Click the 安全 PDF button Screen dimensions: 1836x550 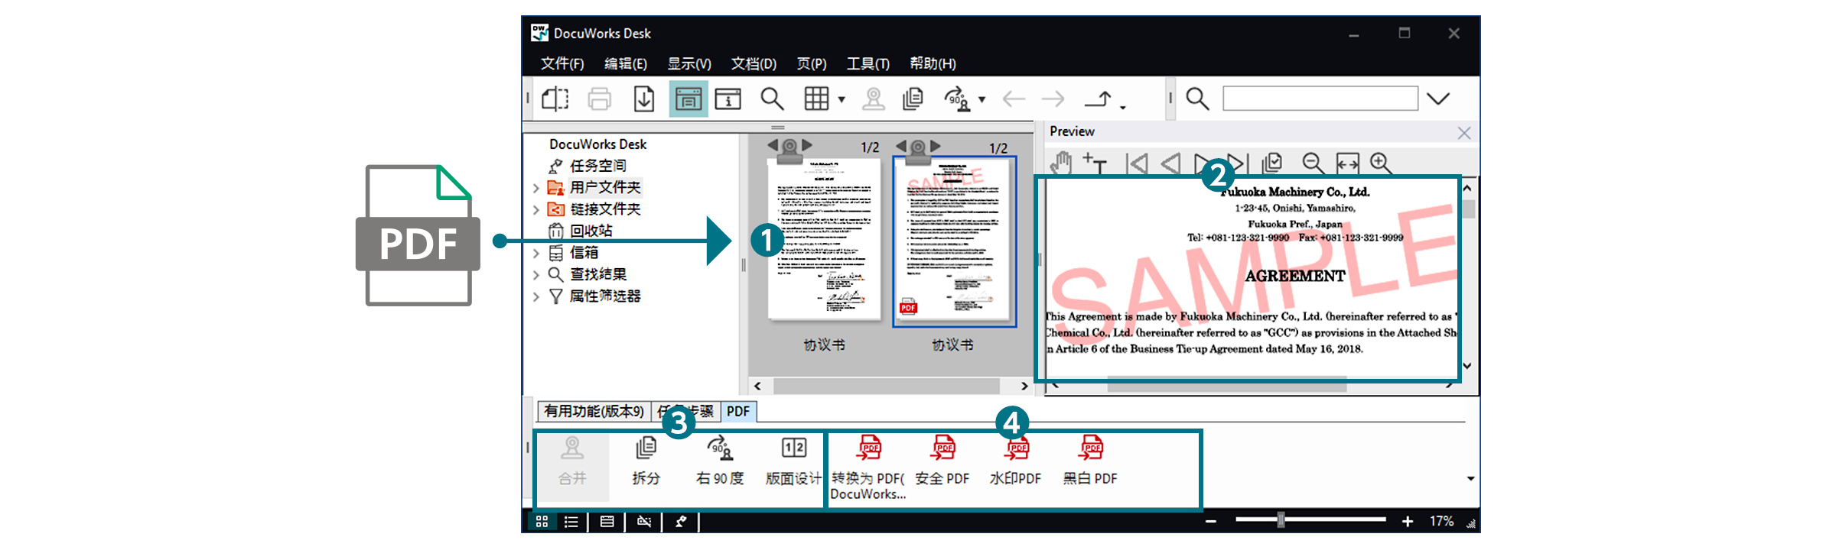pyautogui.click(x=942, y=461)
